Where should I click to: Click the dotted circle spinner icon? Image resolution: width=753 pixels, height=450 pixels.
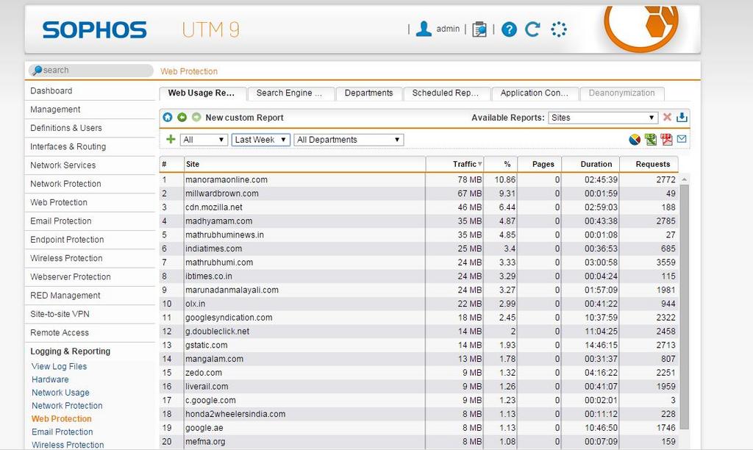559,29
